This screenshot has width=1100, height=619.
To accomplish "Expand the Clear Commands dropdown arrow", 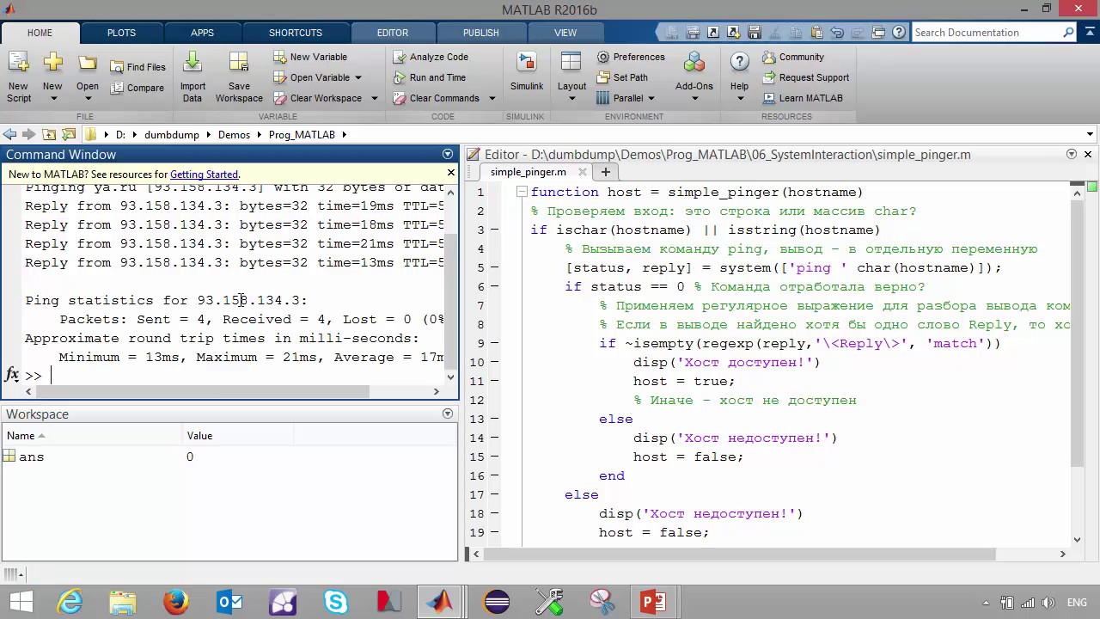I will pos(492,98).
